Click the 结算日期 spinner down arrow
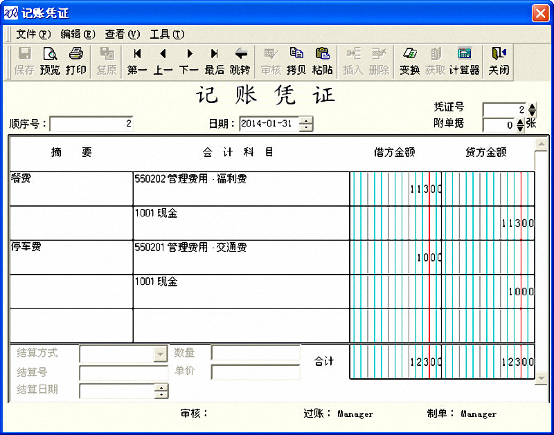 pos(161,395)
